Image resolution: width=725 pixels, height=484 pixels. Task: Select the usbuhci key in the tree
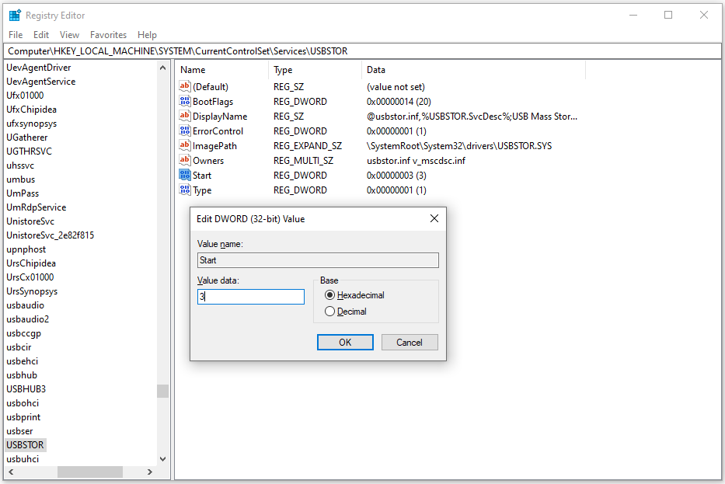coord(23,459)
